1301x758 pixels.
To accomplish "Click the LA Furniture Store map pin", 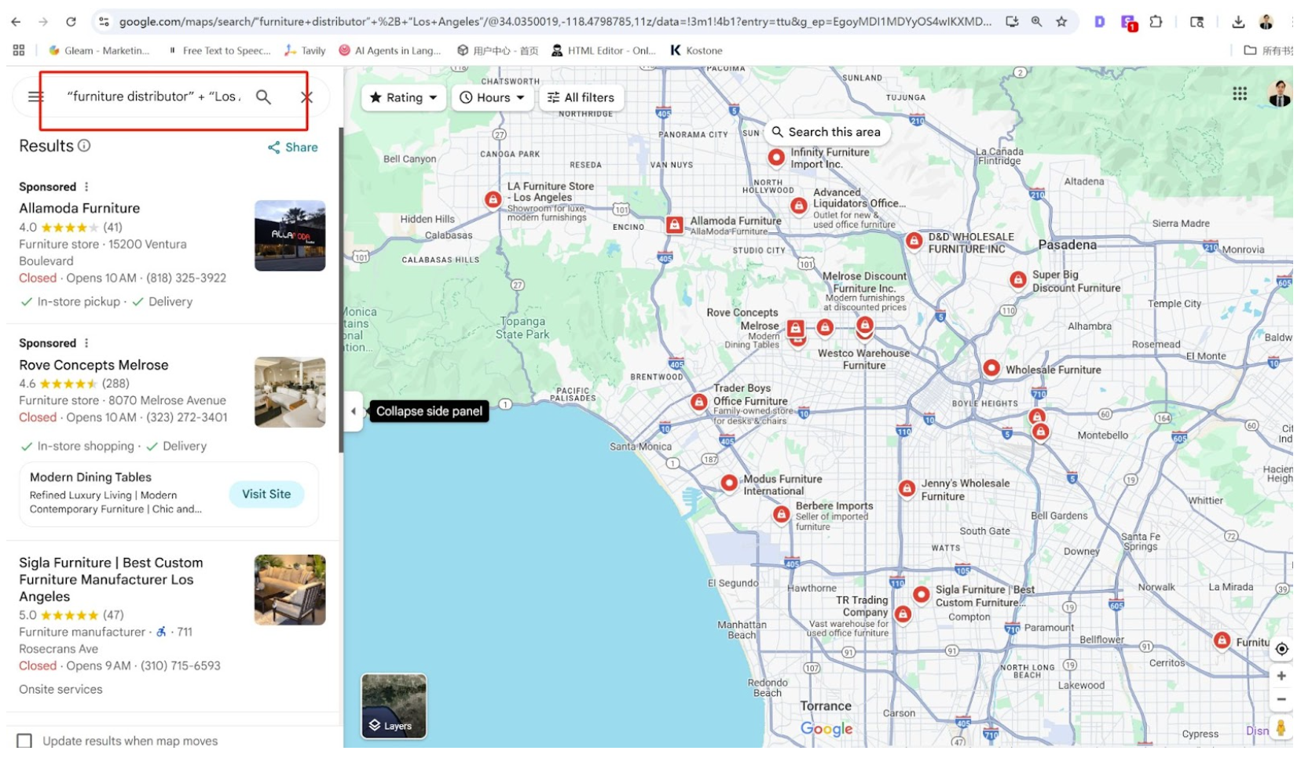I will [x=493, y=200].
